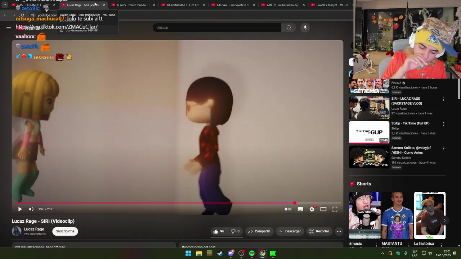This screenshot has width=461, height=259.
Task: Open the notification bell in the taskbar
Action: tap(454, 253)
